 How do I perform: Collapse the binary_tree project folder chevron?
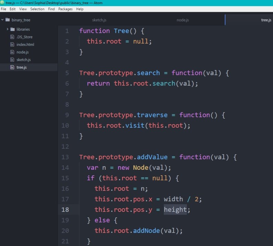tap(2, 20)
